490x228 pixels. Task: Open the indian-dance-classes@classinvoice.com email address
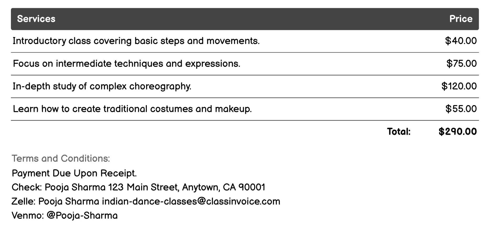[x=191, y=202]
